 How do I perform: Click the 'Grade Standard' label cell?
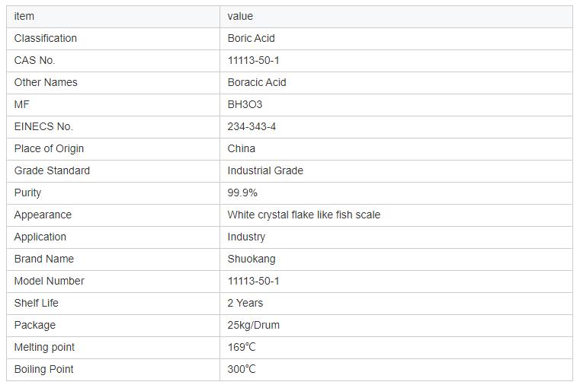pos(52,170)
